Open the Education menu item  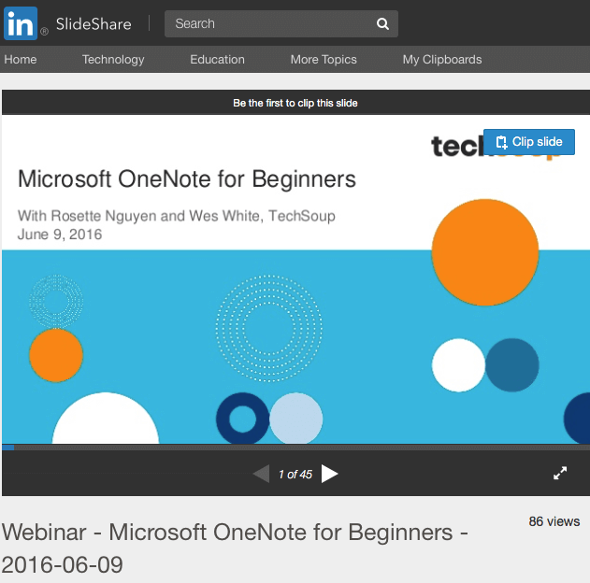click(217, 60)
